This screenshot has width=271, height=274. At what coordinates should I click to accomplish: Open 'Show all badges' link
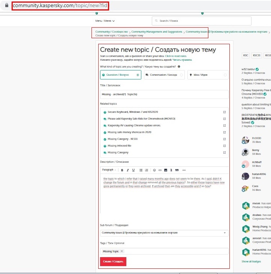[251, 261]
